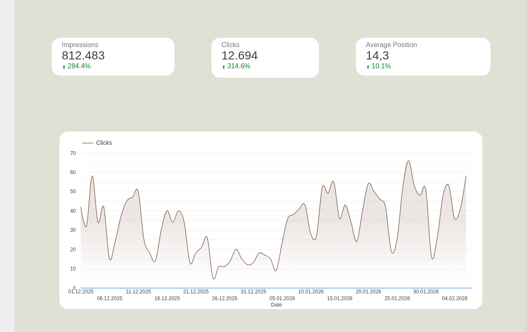Toggle the Clicks series via the legend
This screenshot has width=527, height=332.
[x=104, y=143]
